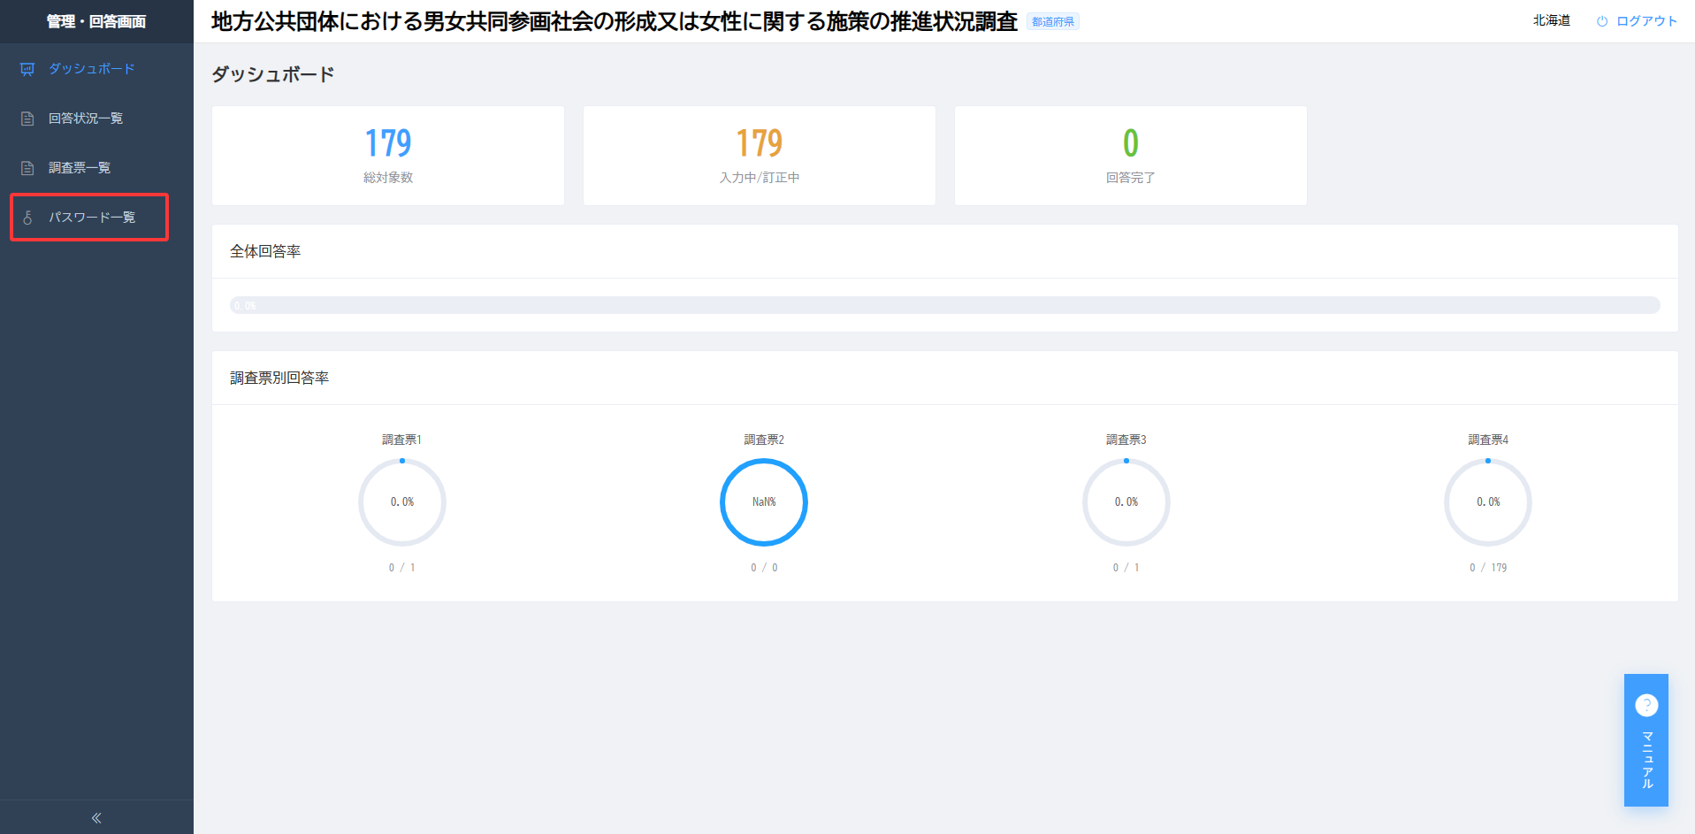Screen dimensions: 1695x834
Task: Click the dashboard presentation icon in sidebar
Action: 27,69
